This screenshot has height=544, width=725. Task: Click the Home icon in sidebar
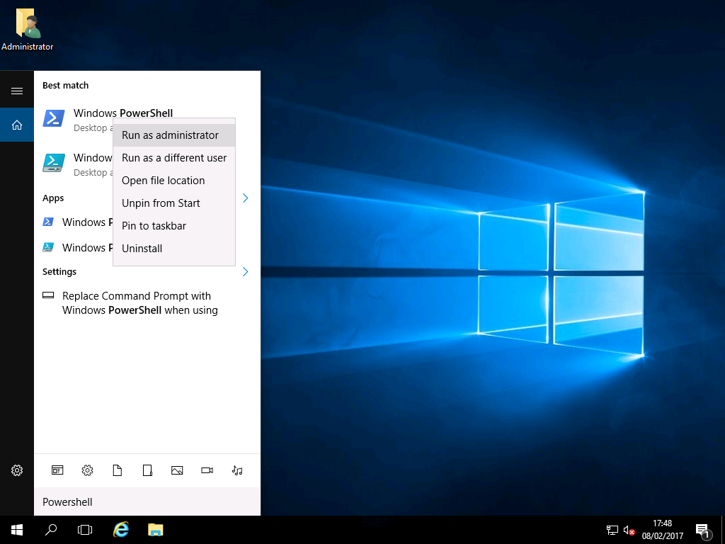tap(17, 125)
